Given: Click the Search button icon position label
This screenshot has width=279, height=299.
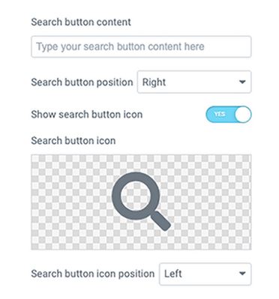Looking at the screenshot, I should coord(93,274).
